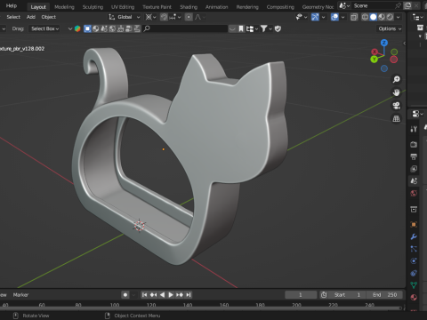Open the Object Constraints tab
The width and height of the screenshot is (427, 320).
point(414,273)
